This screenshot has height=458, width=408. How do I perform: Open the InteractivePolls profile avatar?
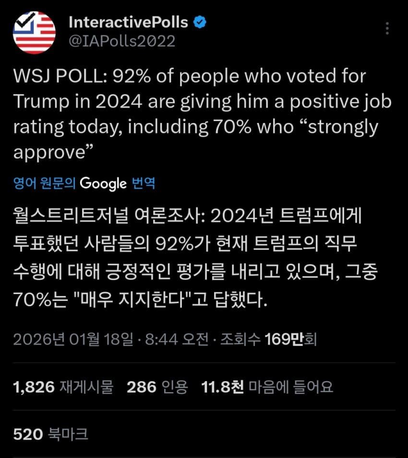click(34, 32)
